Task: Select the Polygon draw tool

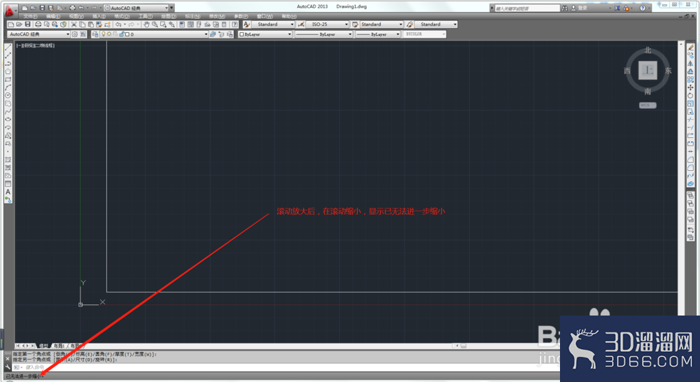Action: coord(8,71)
